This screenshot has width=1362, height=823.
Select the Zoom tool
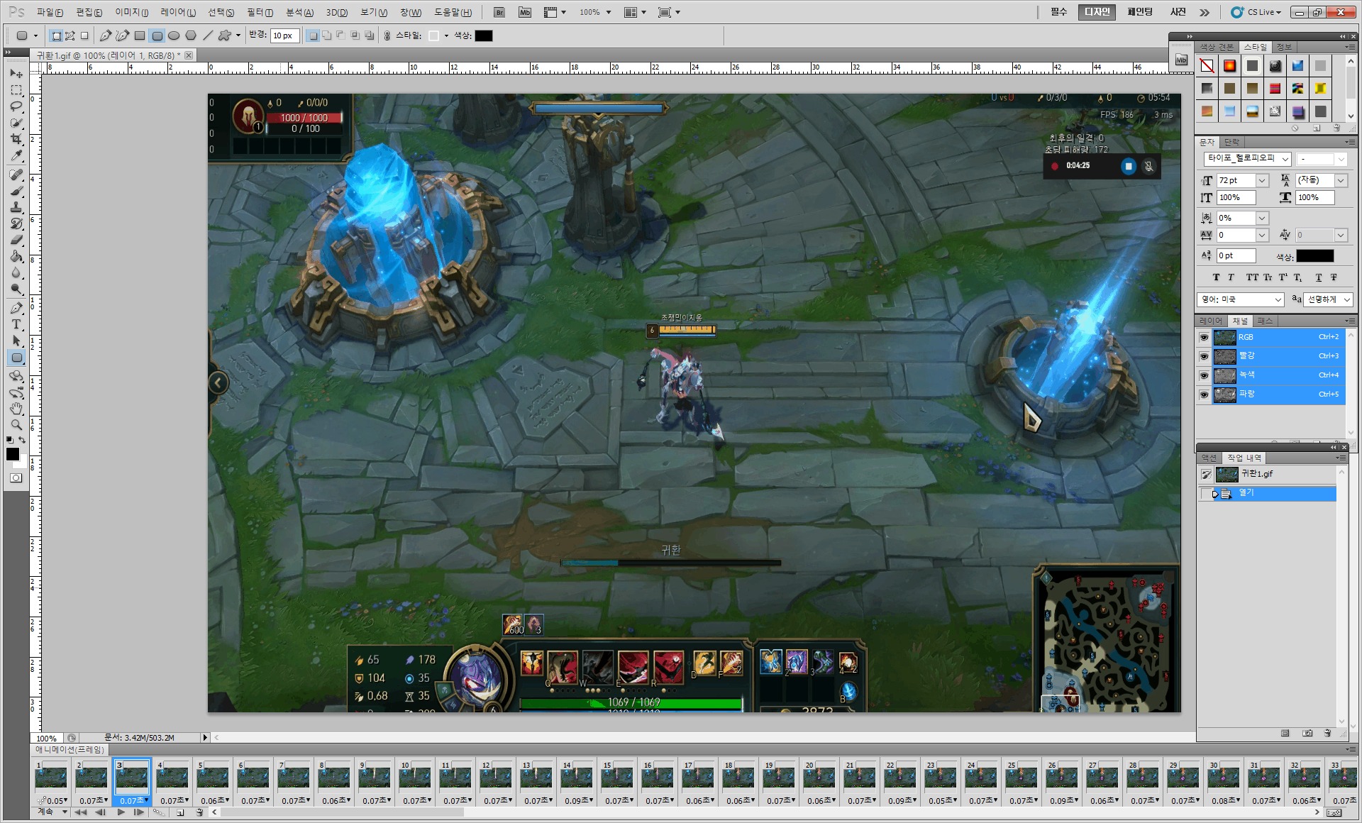pos(16,425)
